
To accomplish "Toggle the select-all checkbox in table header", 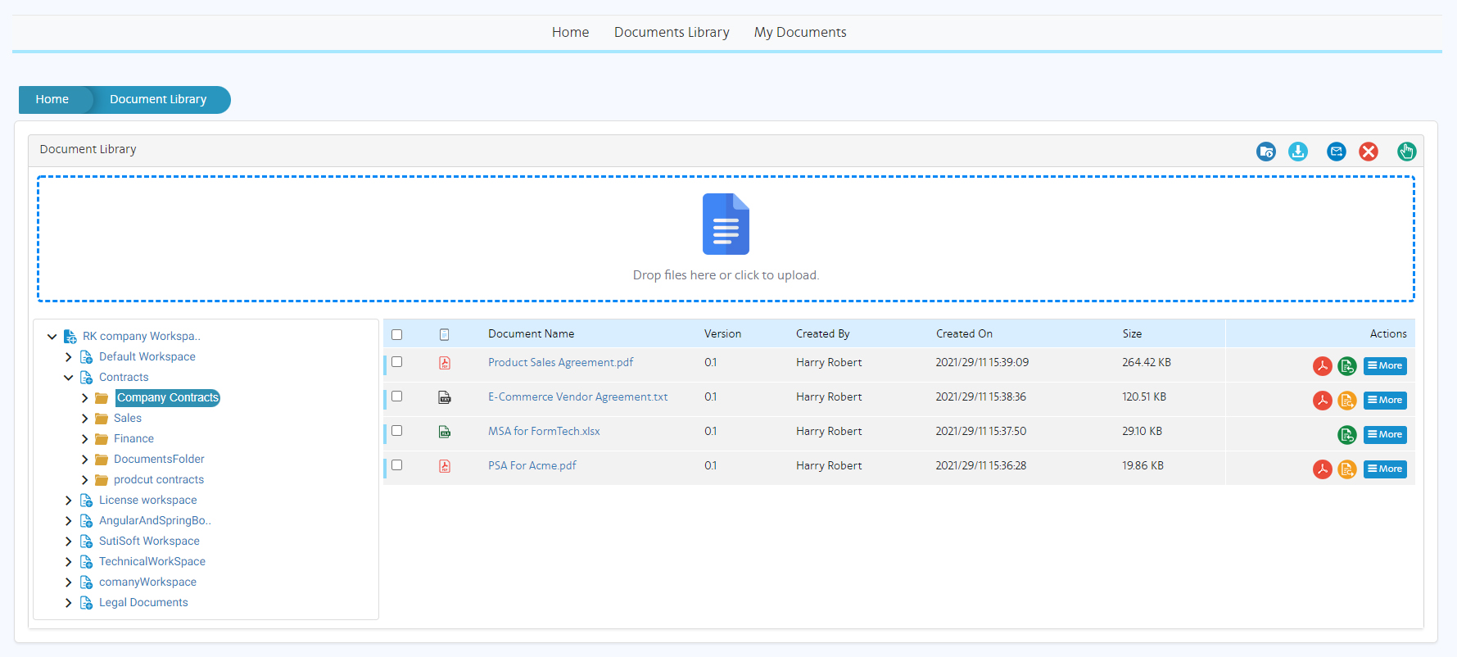I will click(x=397, y=334).
